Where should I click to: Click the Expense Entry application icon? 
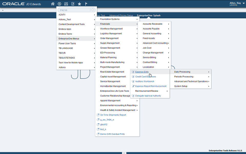click(x=133, y=72)
